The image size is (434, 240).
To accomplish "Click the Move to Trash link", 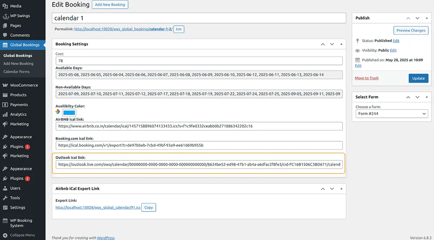I will pos(366,78).
